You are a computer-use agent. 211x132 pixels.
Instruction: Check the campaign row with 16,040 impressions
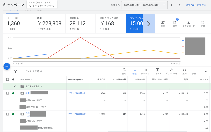click(8, 93)
